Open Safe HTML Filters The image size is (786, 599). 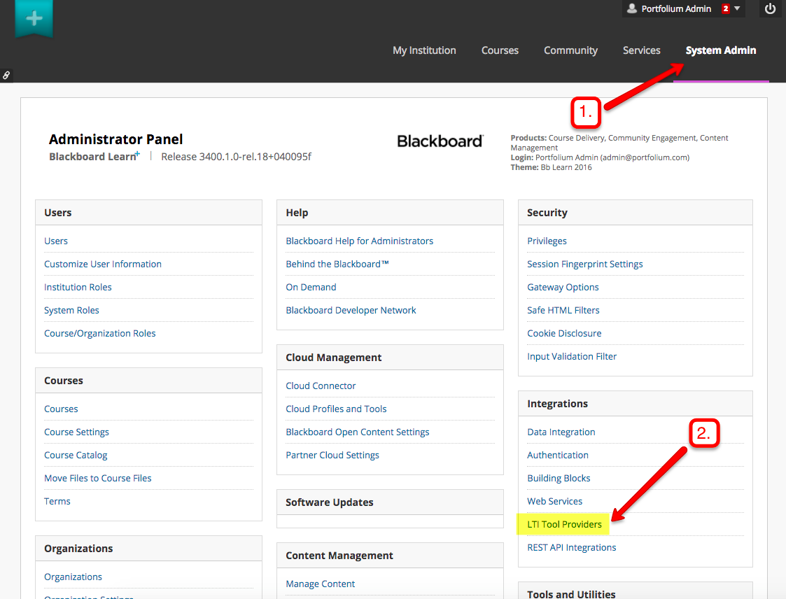(x=563, y=310)
